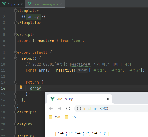Click the array variable in the template

(33, 17)
